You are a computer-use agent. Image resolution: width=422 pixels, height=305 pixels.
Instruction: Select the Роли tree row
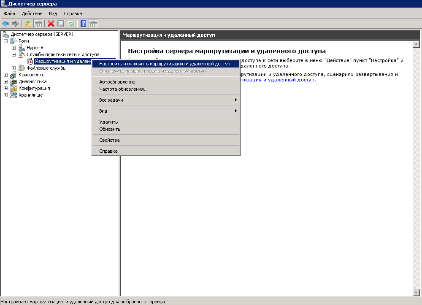pos(24,41)
